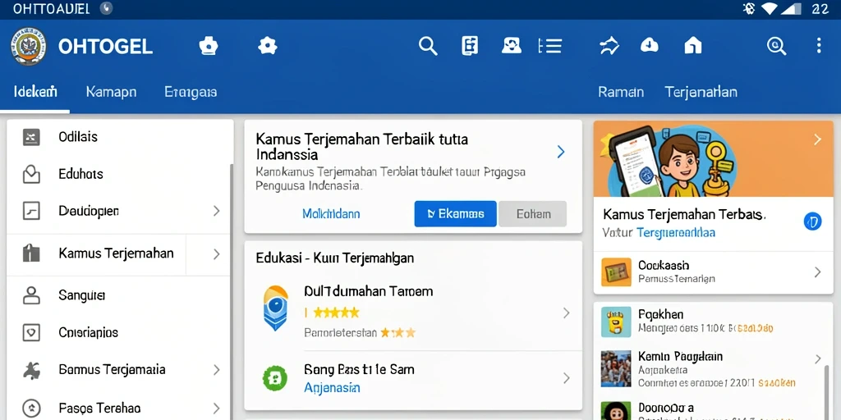Open the Kamus Terjemahan Terbaik card chevron
841x420 pixels.
point(561,152)
